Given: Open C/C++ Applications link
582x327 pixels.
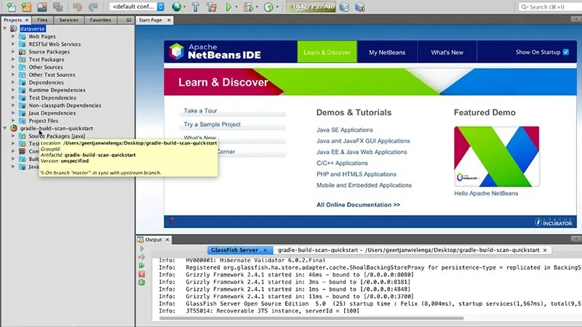Looking at the screenshot, I should (342, 163).
